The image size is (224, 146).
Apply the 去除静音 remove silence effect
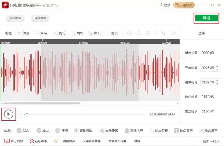point(109,130)
